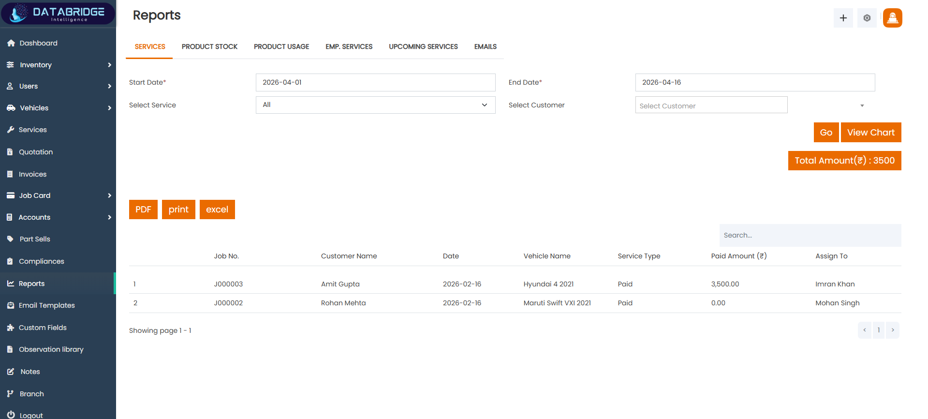The width and height of the screenshot is (928, 419).
Task: Click the Job Card icon in sidebar
Action: (x=10, y=195)
